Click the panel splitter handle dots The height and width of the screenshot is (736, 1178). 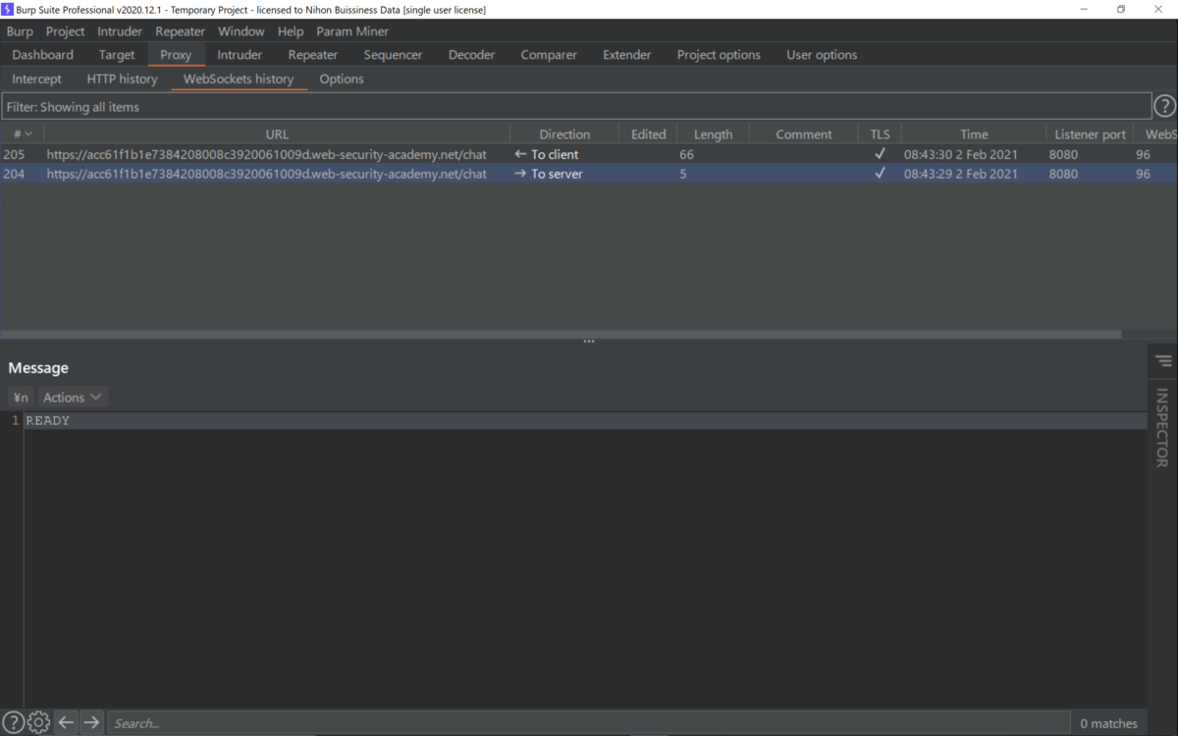589,342
